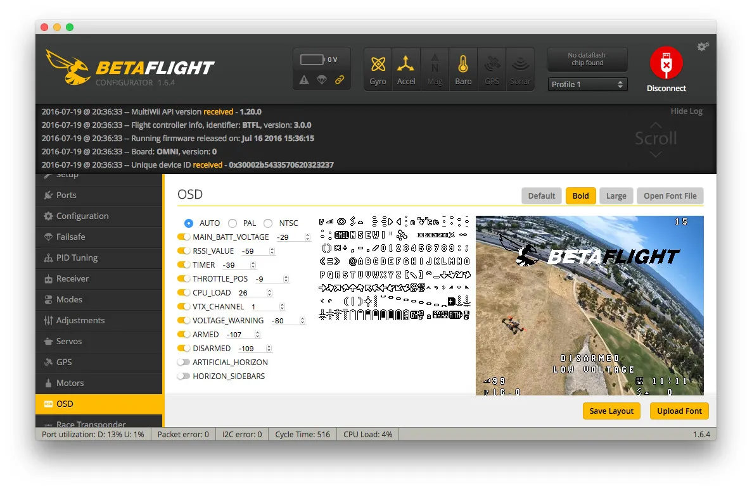Select the PAL video format radio button
This screenshot has width=752, height=491.
click(x=233, y=223)
